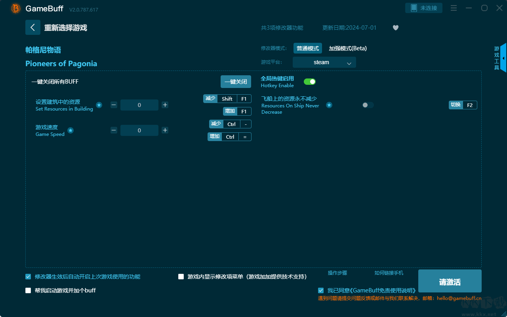Click the 重新选择游戏 label

[x=66, y=28]
